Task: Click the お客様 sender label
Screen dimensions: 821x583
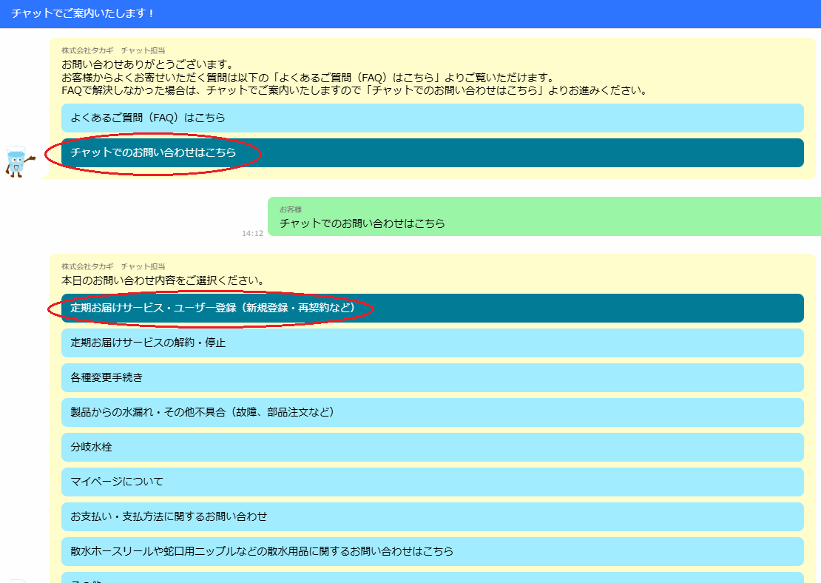Action: [291, 209]
